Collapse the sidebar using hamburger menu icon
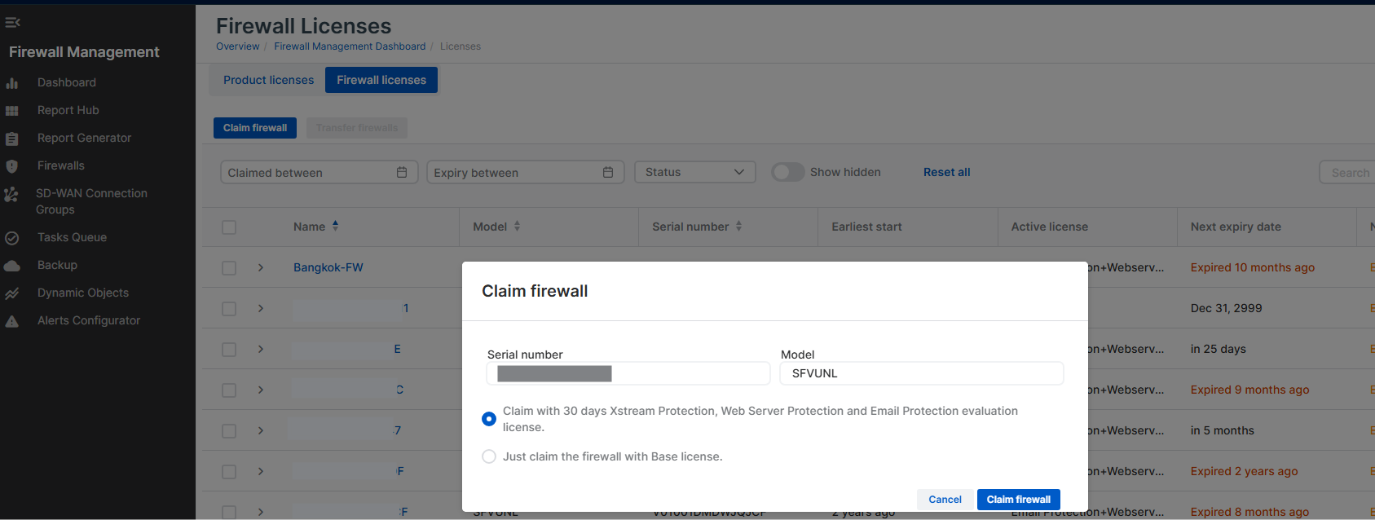The width and height of the screenshot is (1375, 520). click(12, 22)
